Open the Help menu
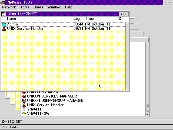173x130 pixels. [68, 7]
